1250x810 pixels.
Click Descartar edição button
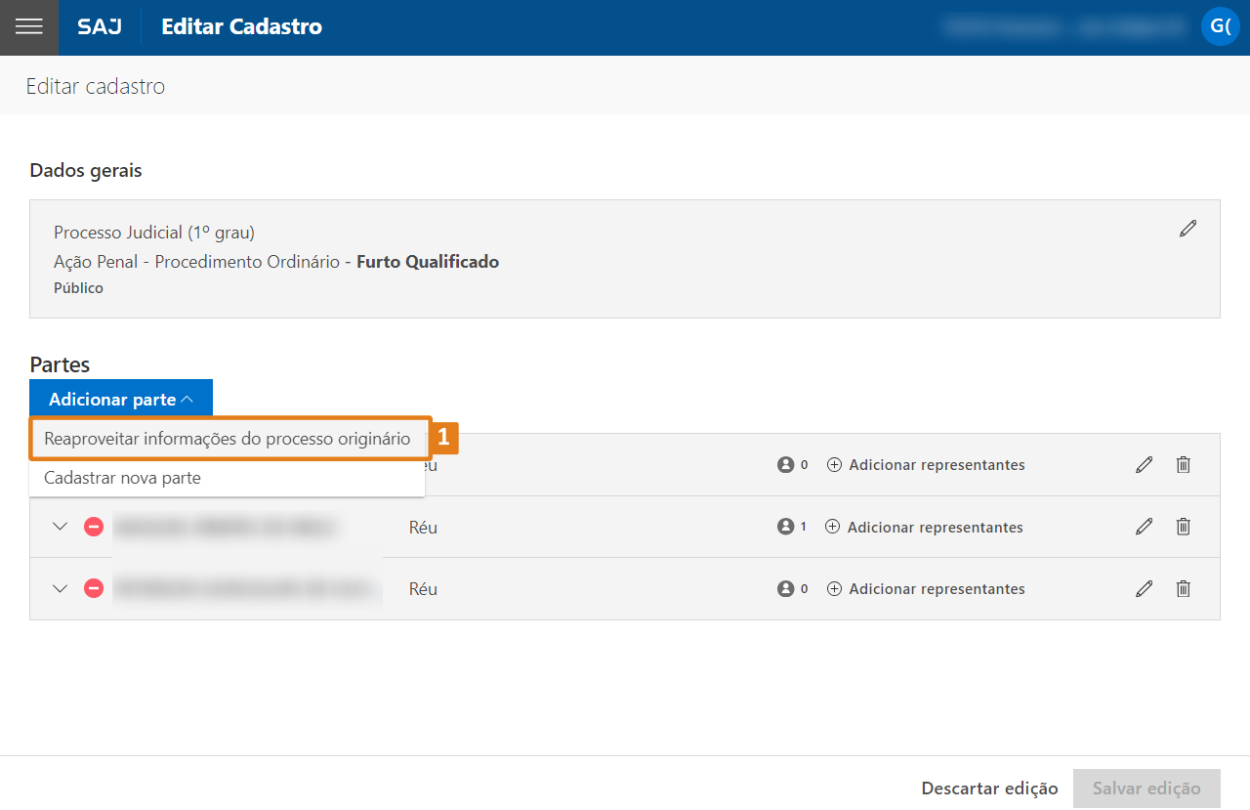coord(989,789)
